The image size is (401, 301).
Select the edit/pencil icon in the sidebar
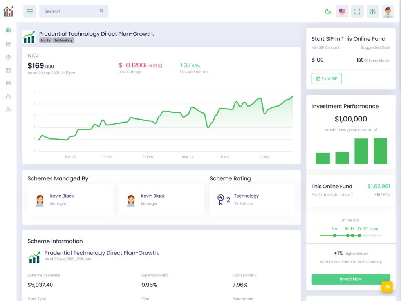pyautogui.click(x=8, y=44)
